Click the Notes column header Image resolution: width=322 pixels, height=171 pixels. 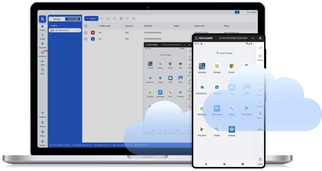click(x=177, y=26)
